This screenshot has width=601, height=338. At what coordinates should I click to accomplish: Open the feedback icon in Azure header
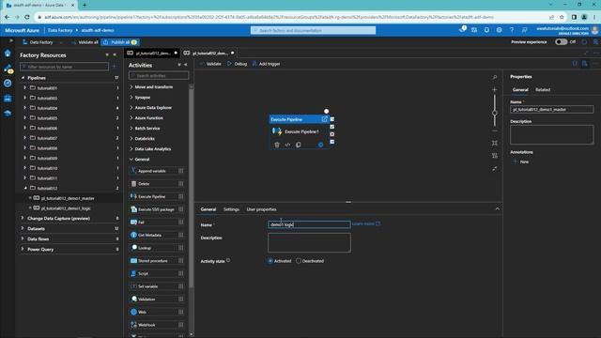point(524,30)
